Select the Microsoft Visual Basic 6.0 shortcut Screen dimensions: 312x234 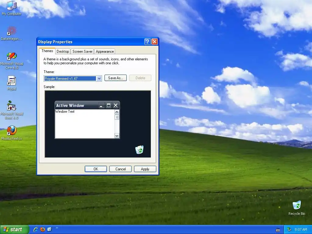coord(12,110)
